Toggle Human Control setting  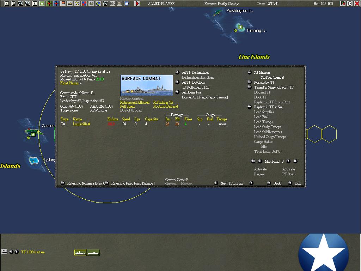pyautogui.click(x=132, y=99)
